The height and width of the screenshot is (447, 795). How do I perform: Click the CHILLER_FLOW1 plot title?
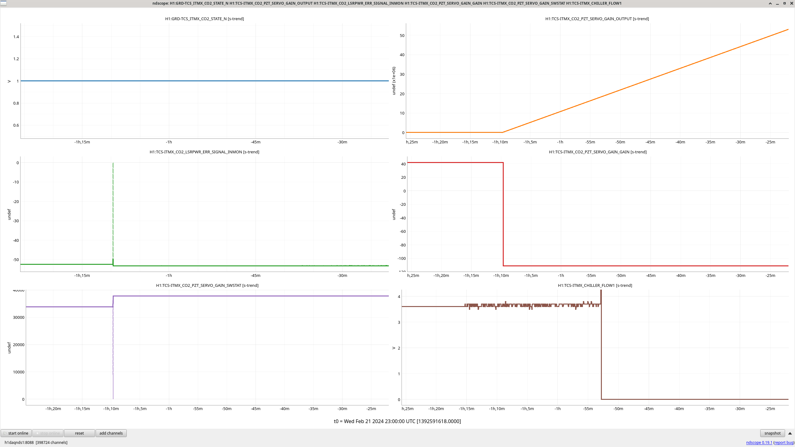point(595,285)
